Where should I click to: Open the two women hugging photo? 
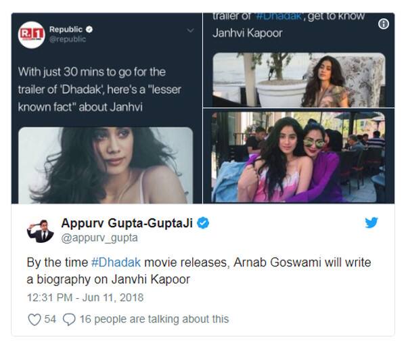298,157
